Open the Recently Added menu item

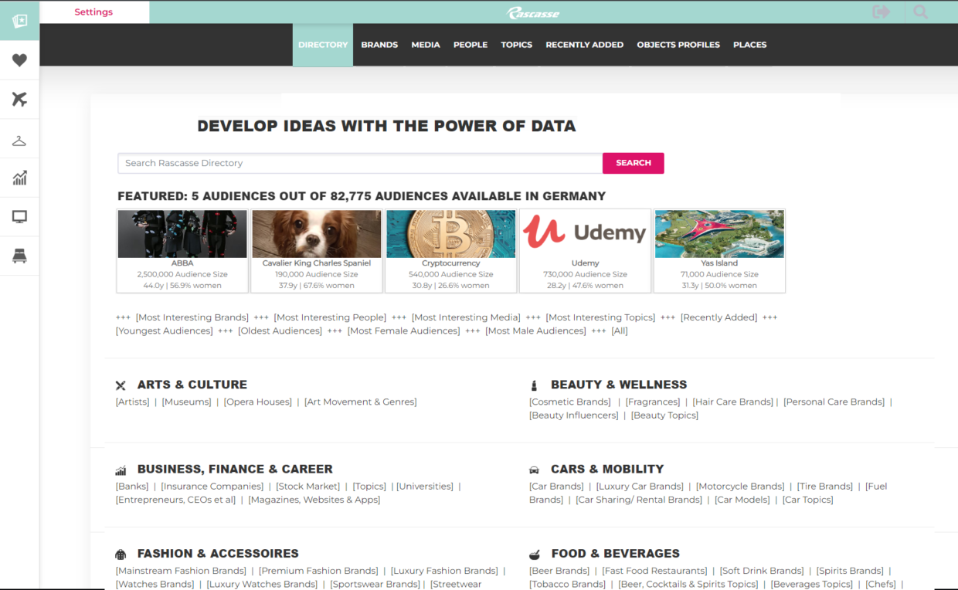pyautogui.click(x=585, y=45)
